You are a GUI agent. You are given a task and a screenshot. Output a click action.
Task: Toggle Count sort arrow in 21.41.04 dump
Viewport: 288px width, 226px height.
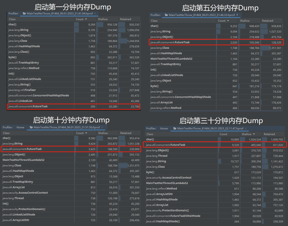(x=86, y=19)
